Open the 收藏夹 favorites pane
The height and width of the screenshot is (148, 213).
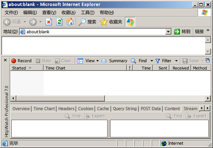click(111, 22)
